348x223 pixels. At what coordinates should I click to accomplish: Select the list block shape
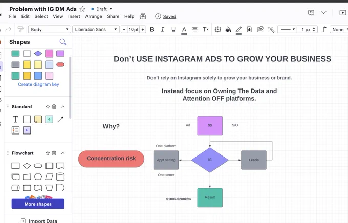tap(15, 130)
